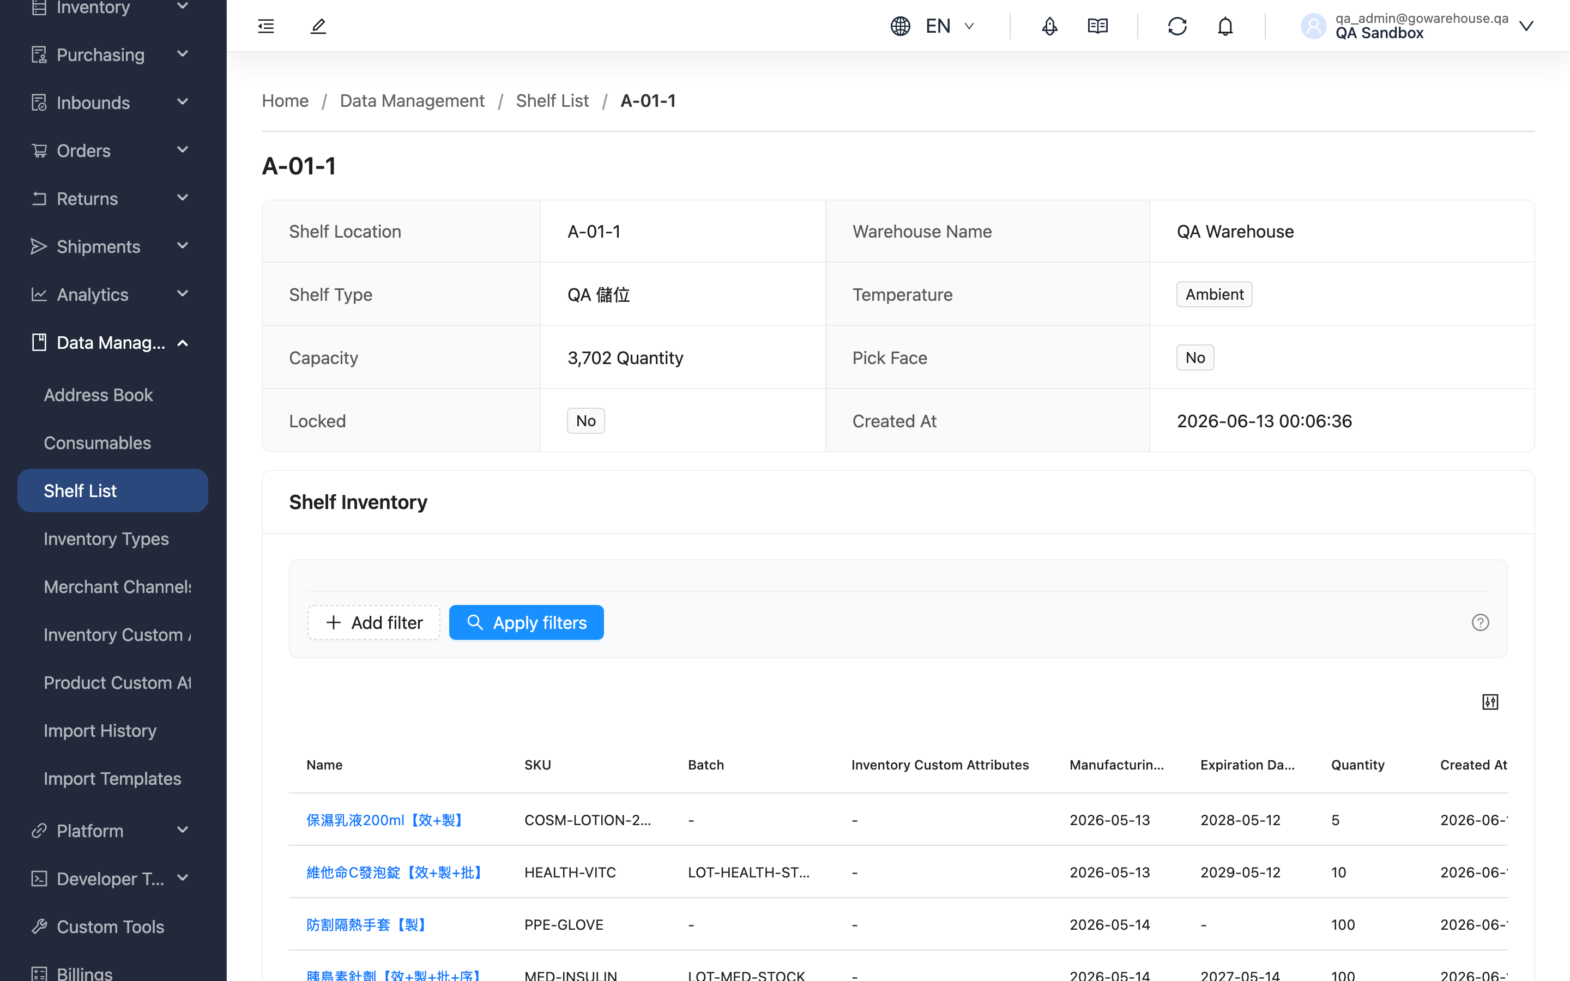
Task: Click the pencil edit icon in the header
Action: pos(318,26)
